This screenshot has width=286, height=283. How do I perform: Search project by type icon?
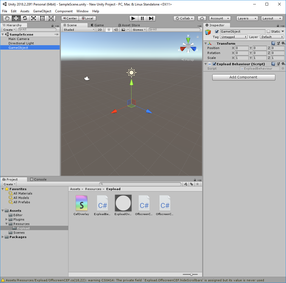(186, 184)
